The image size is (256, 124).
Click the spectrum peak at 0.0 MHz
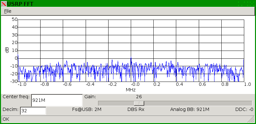131,58
